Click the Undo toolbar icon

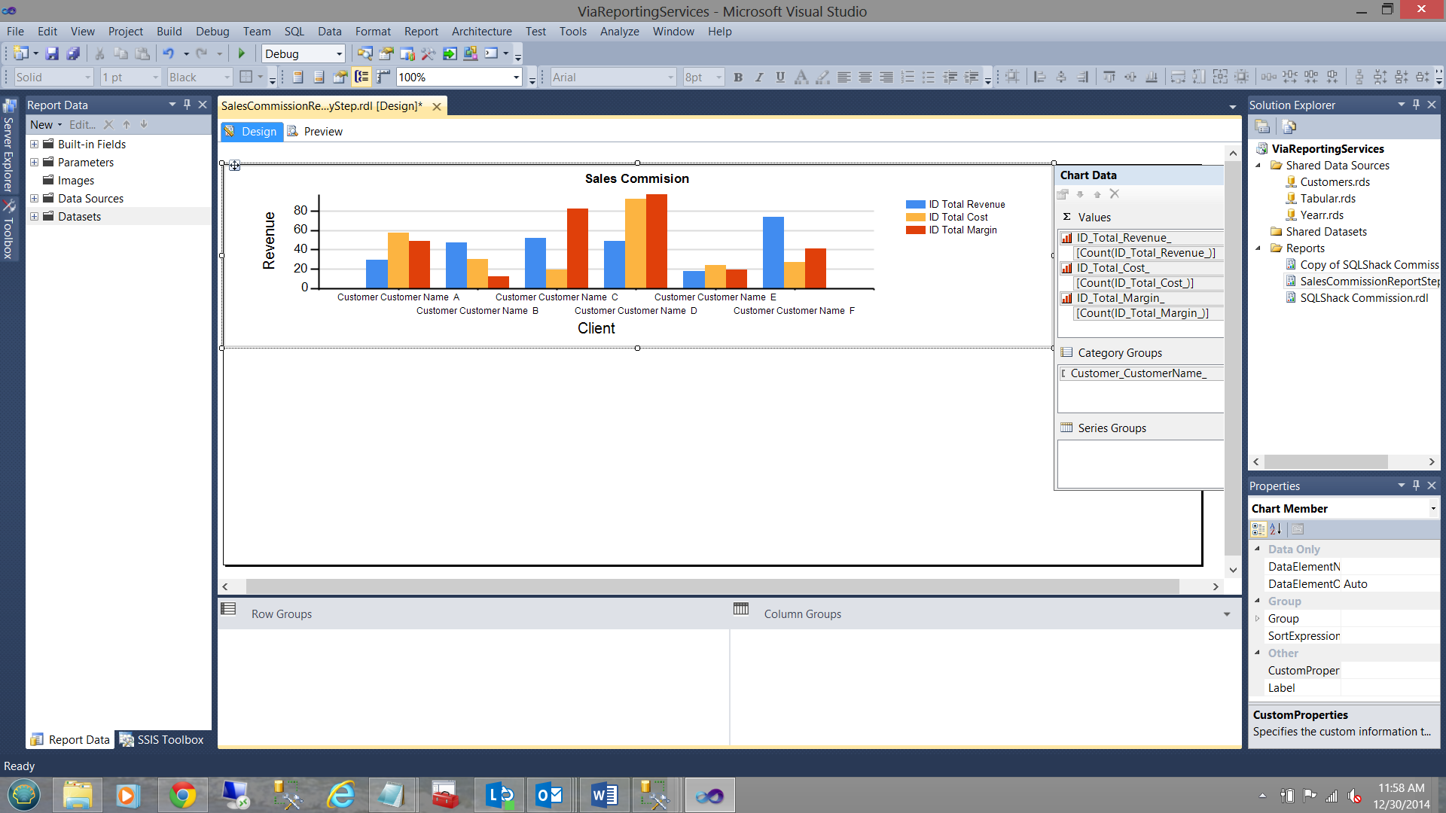pyautogui.click(x=168, y=53)
